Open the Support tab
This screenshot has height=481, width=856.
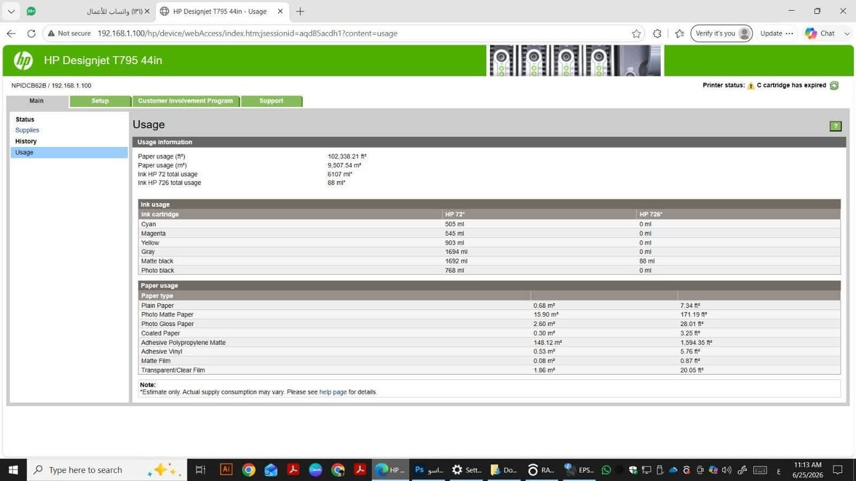pyautogui.click(x=272, y=101)
